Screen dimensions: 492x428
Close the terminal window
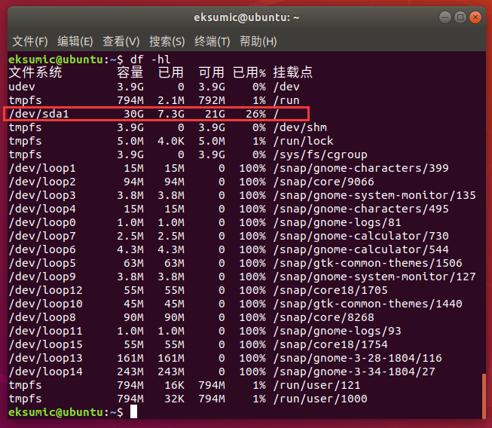coord(476,17)
